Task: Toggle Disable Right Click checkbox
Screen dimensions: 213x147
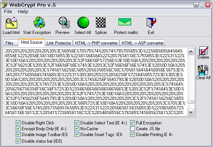Action: (x=18, y=123)
